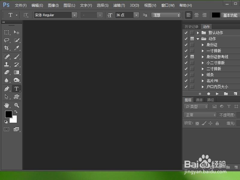
Task: Toggle text orientation in options bar
Action: click(26, 15)
